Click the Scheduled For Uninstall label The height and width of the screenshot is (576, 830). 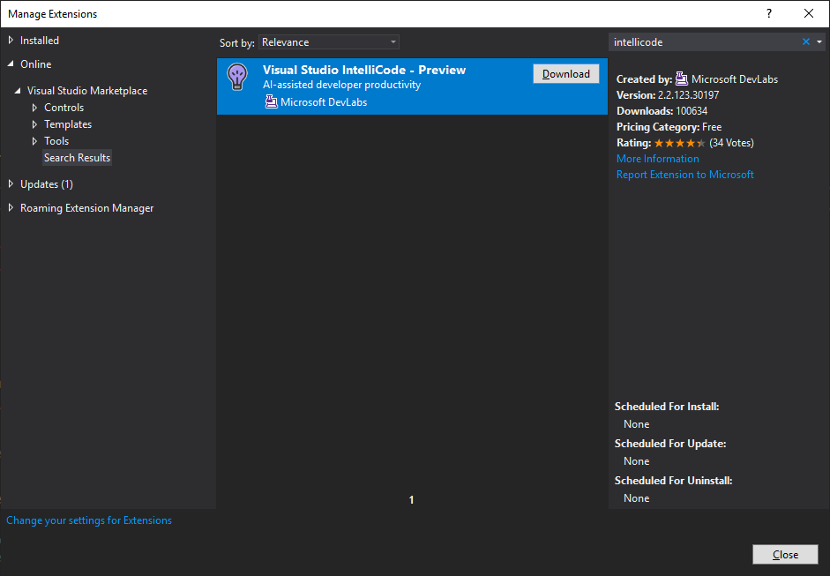click(x=673, y=481)
